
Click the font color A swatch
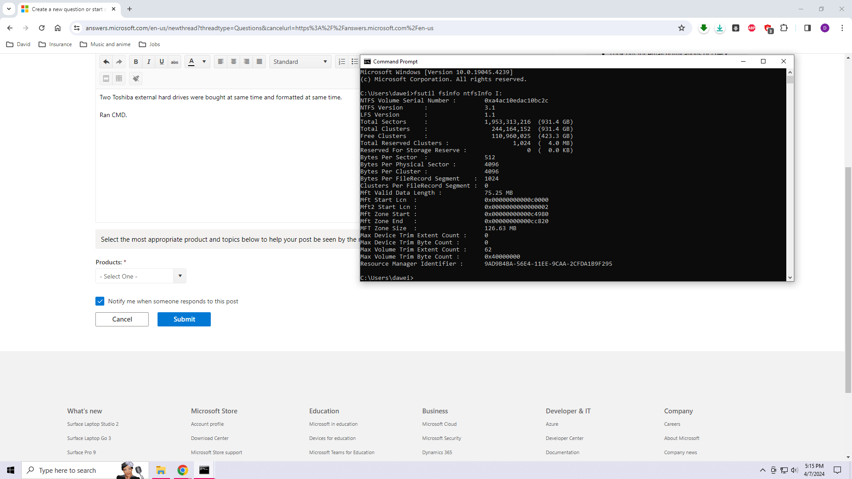(192, 62)
